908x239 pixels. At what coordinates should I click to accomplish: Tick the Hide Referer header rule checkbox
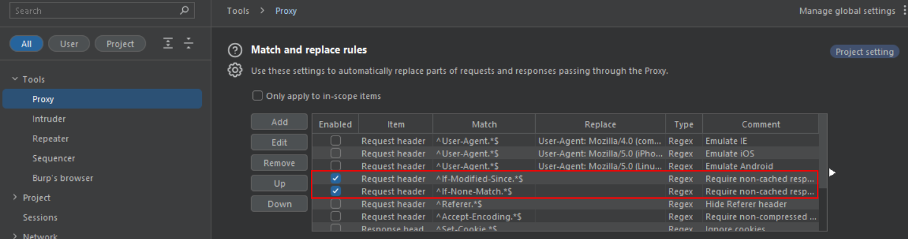pyautogui.click(x=336, y=204)
